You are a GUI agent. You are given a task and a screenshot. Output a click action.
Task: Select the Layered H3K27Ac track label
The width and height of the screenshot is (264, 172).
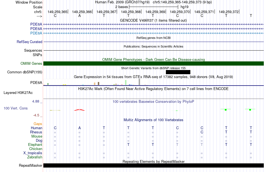pyautogui.click(x=18, y=93)
